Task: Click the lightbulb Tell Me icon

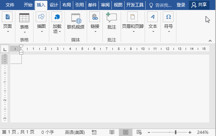Action: coord(151,5)
